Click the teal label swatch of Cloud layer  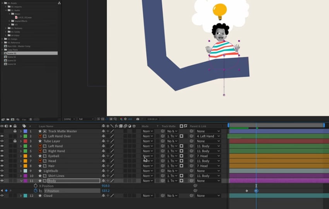click(25, 195)
